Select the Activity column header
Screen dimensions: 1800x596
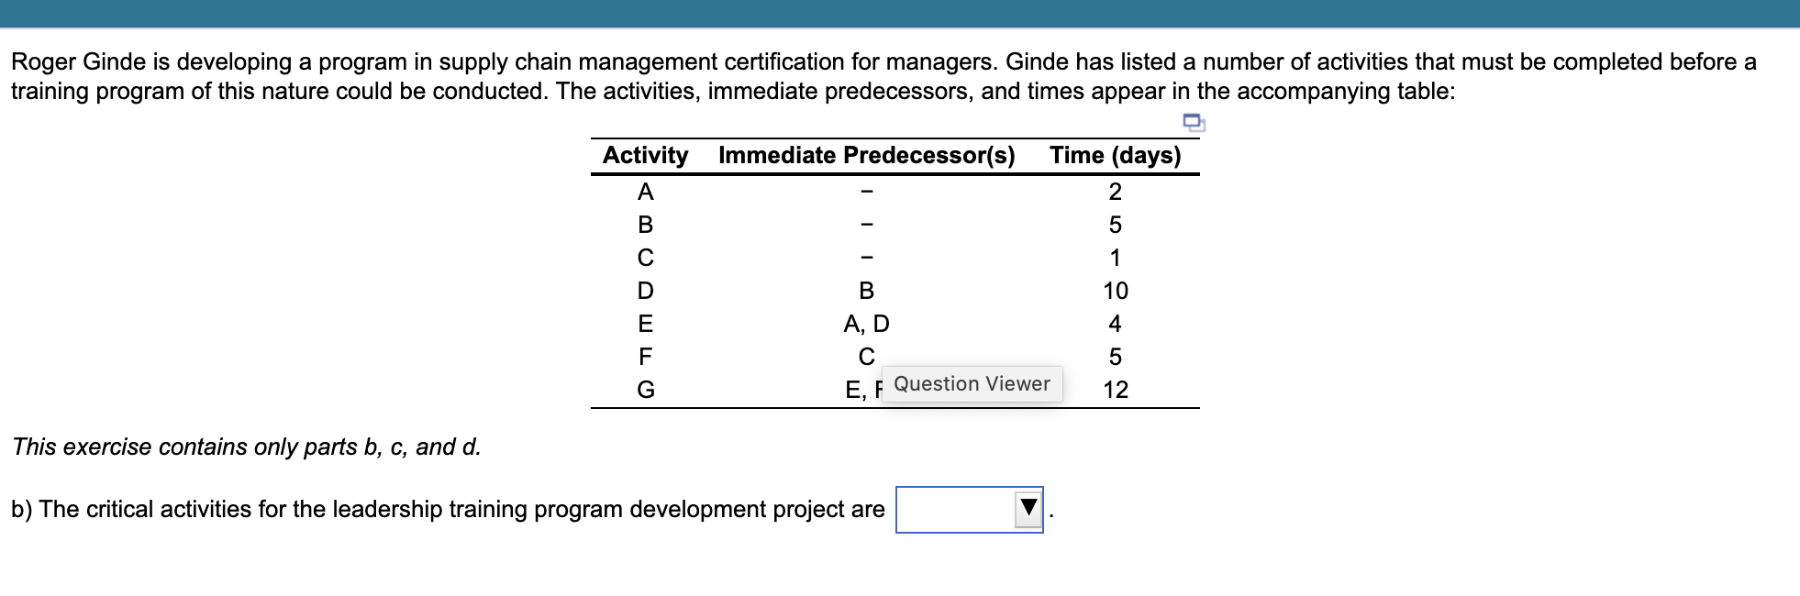646,156
